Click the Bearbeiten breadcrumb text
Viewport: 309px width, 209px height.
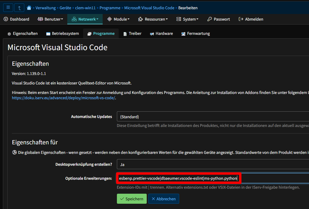(188, 8)
